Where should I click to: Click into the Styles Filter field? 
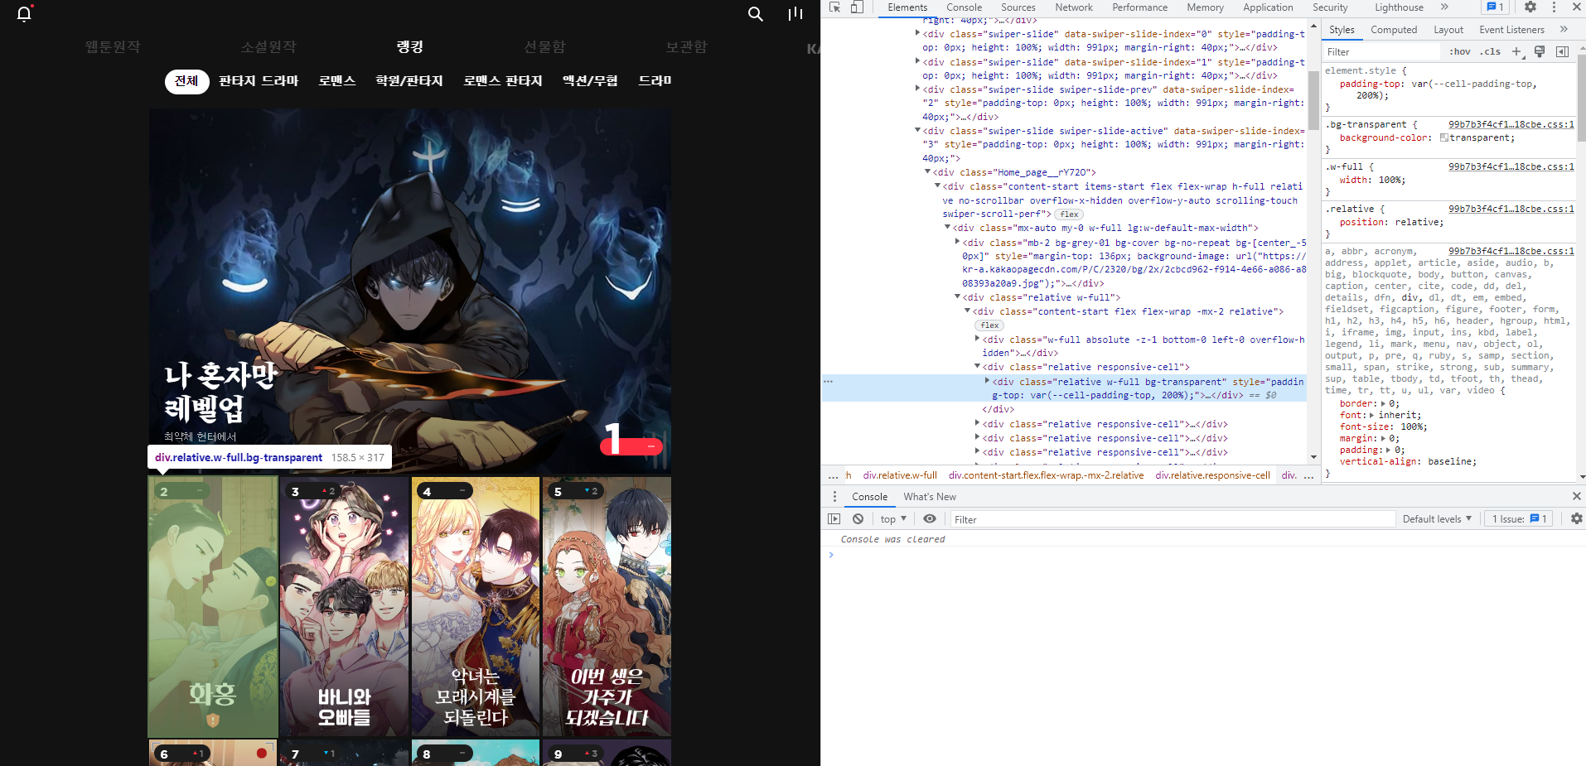tap(1380, 51)
